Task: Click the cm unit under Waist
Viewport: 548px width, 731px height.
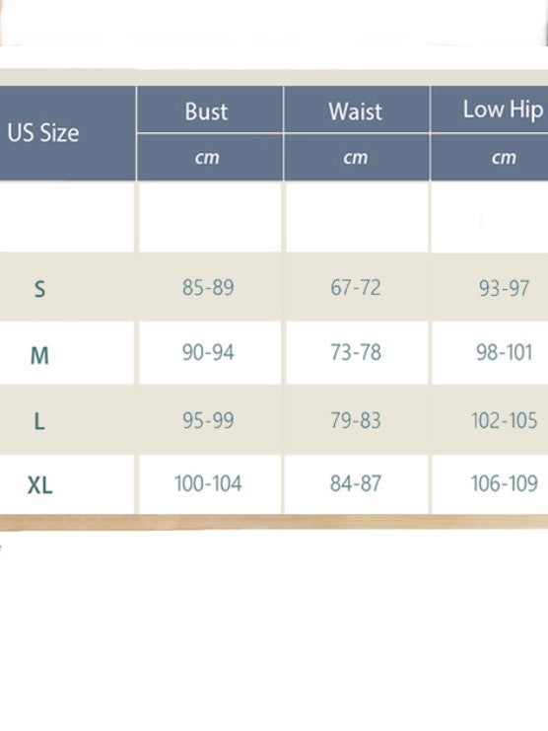Action: coord(355,158)
